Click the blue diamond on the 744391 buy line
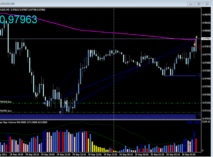Image resolution: width=213 pixels, height=157 pixels. pos(60,112)
